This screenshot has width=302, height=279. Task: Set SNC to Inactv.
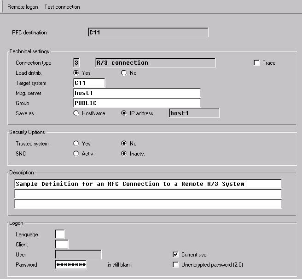pyautogui.click(x=124, y=154)
